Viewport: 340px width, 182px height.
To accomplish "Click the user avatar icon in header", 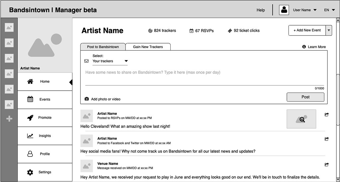I will point(284,10).
